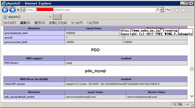This screenshot has width=195, height=108.
Task: Click the search magnifier in address bar
Action: (157, 10)
